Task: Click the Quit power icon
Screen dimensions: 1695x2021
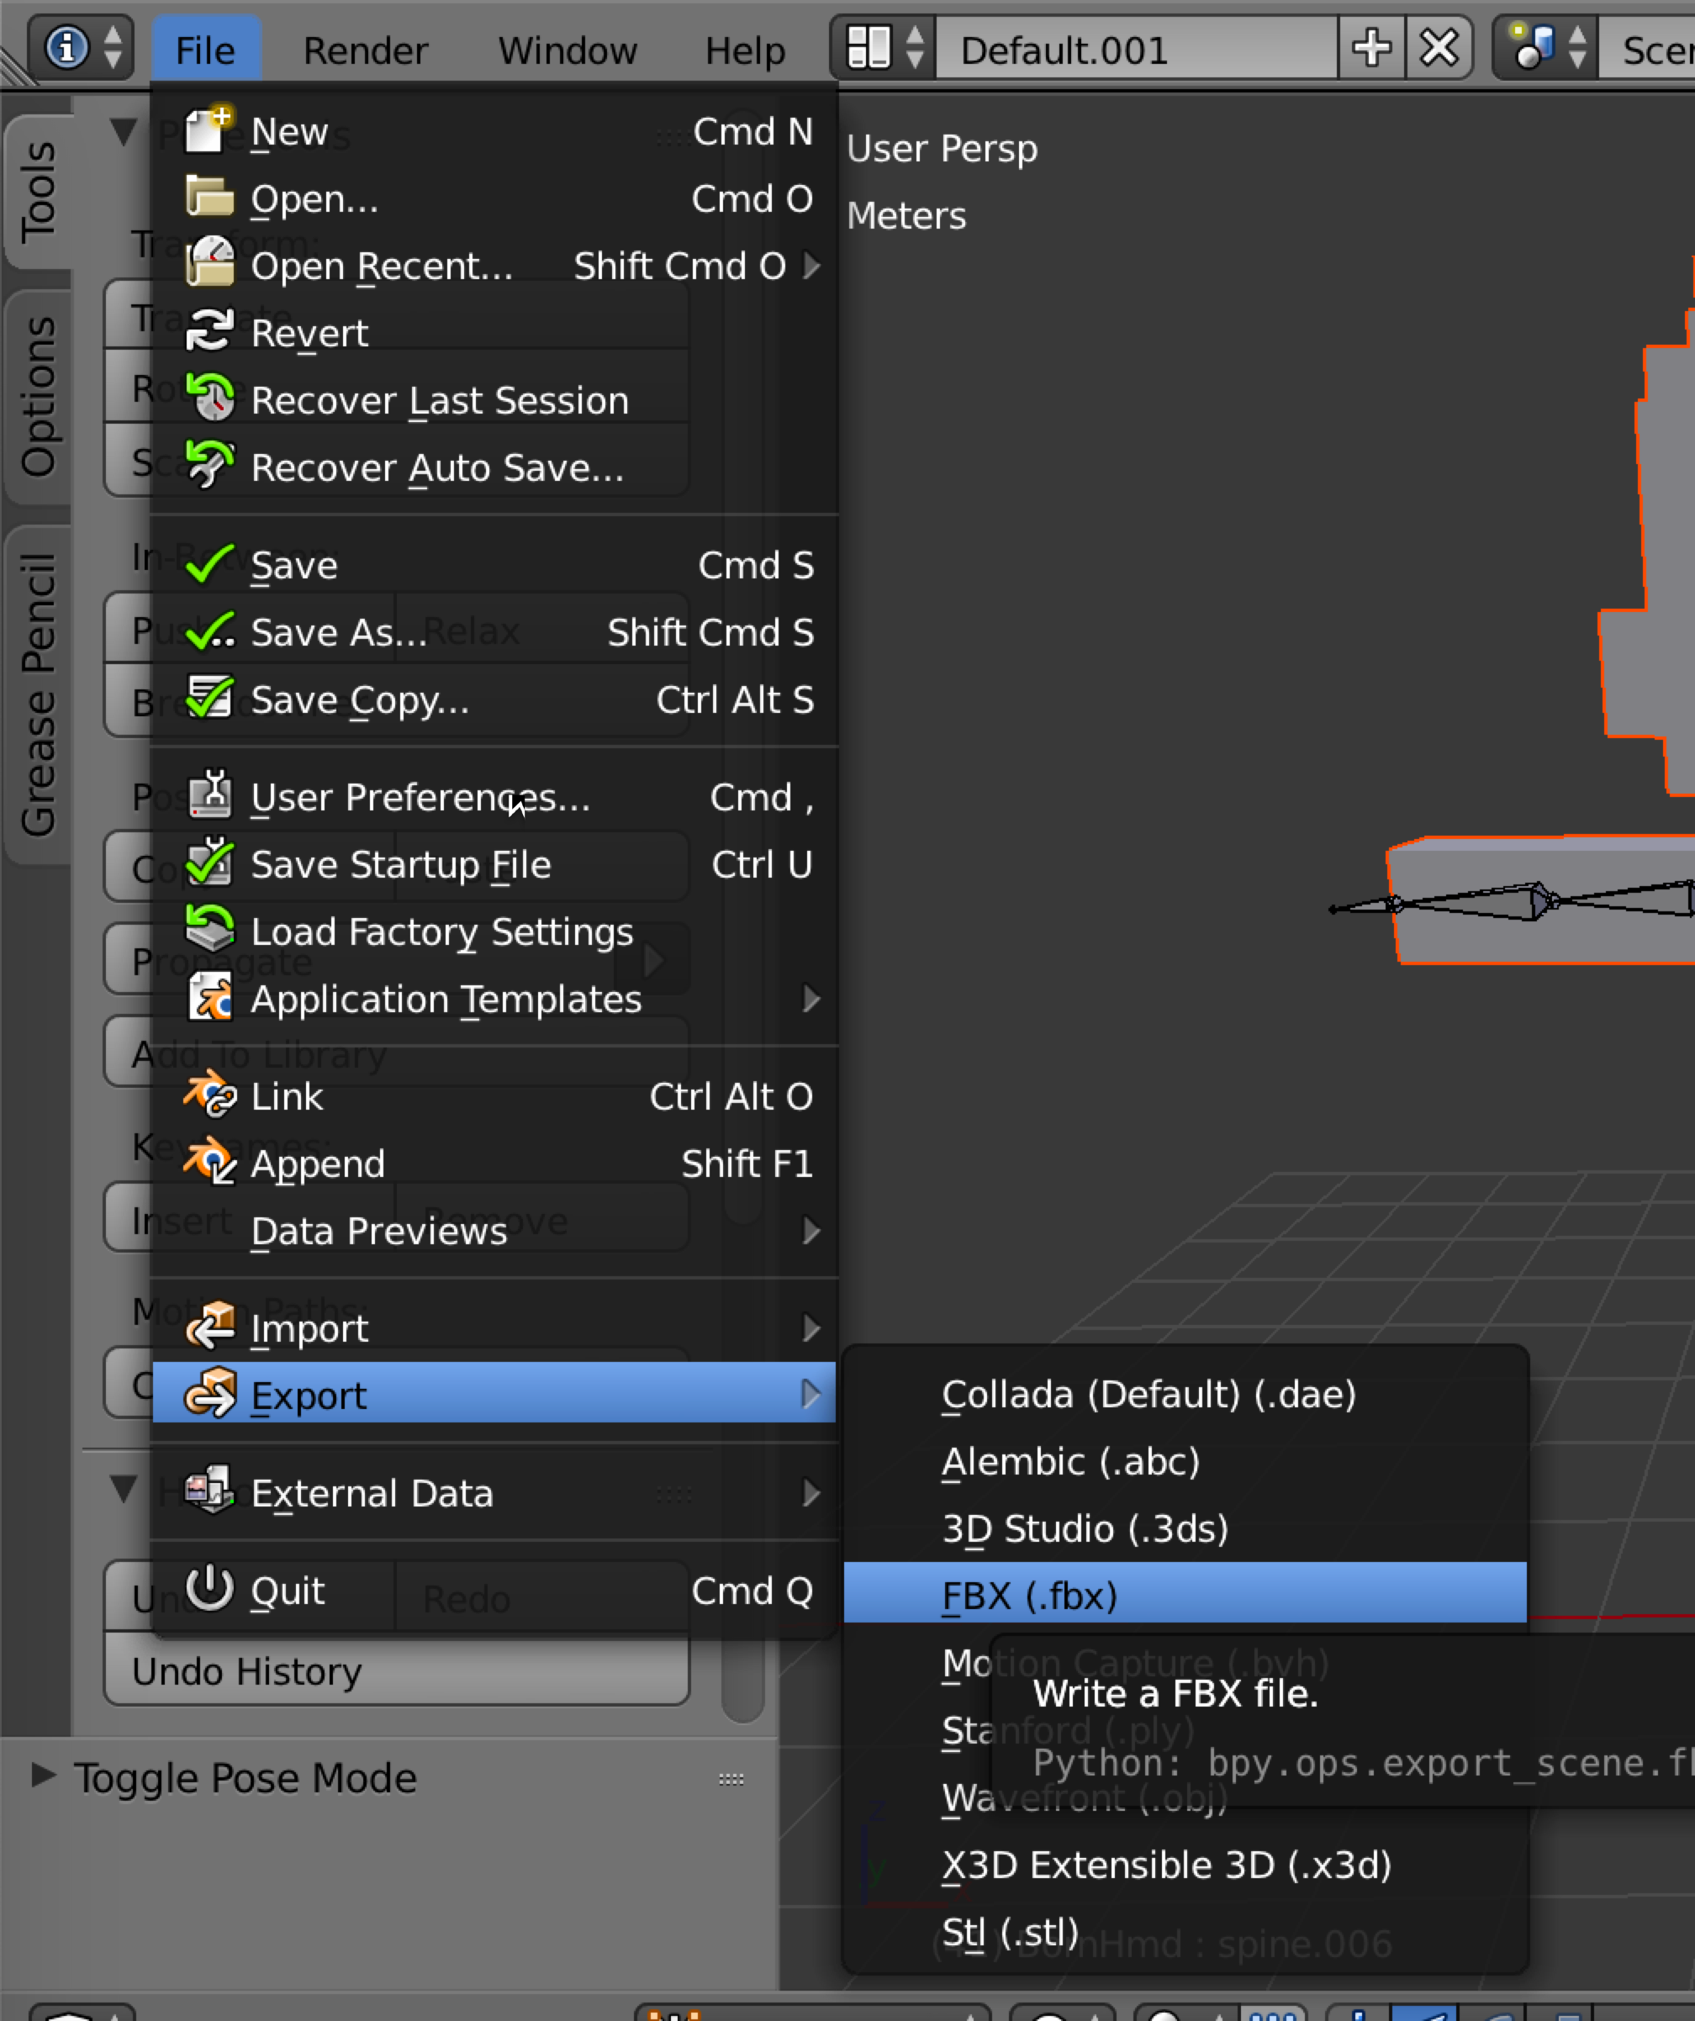Action: (209, 1589)
